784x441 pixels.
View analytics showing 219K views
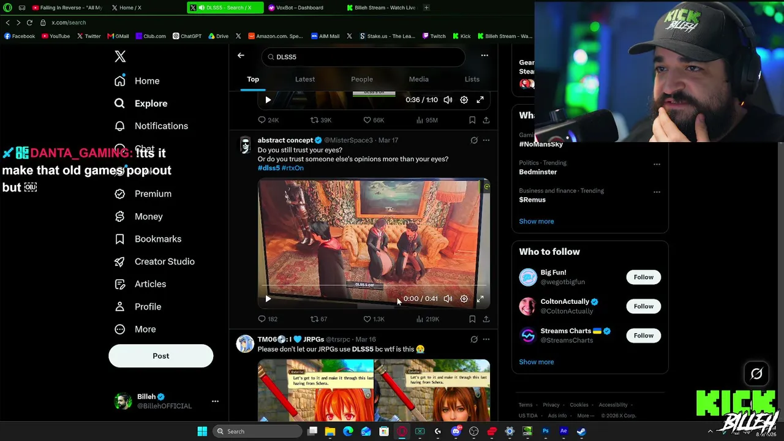coord(428,319)
